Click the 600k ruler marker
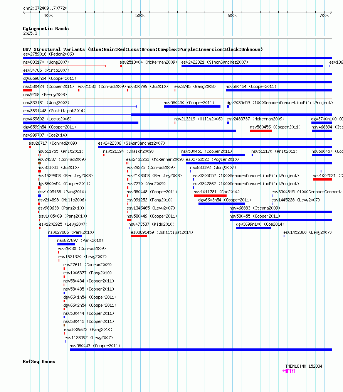343x392 pixels. pos(232,15)
